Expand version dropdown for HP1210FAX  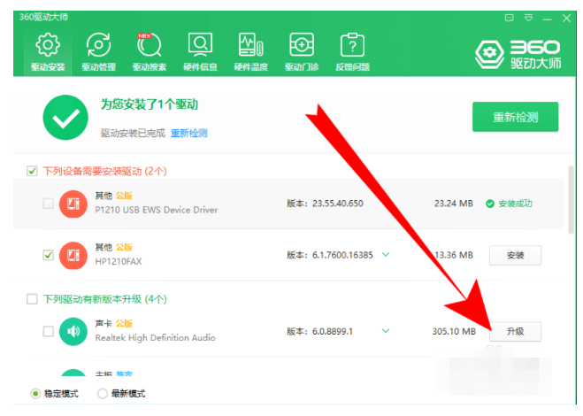[386, 255]
